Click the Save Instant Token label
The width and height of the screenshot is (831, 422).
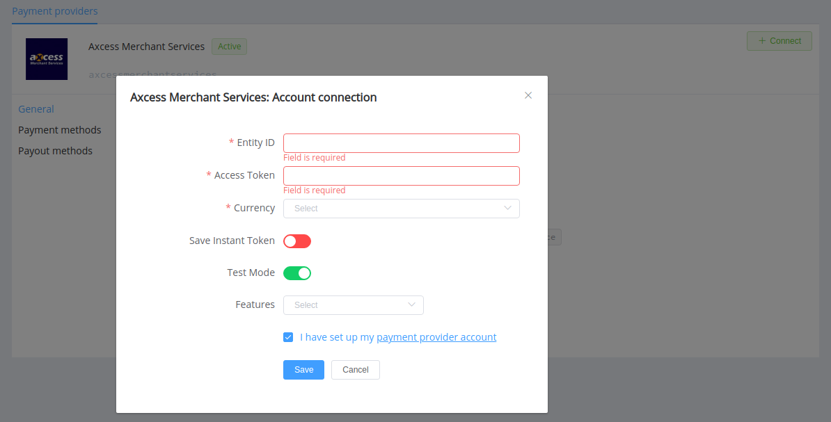click(232, 241)
